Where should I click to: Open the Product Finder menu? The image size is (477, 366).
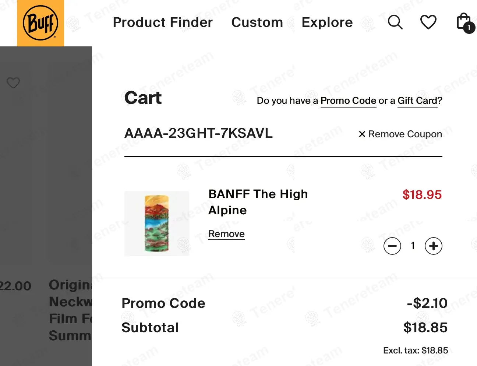[163, 22]
